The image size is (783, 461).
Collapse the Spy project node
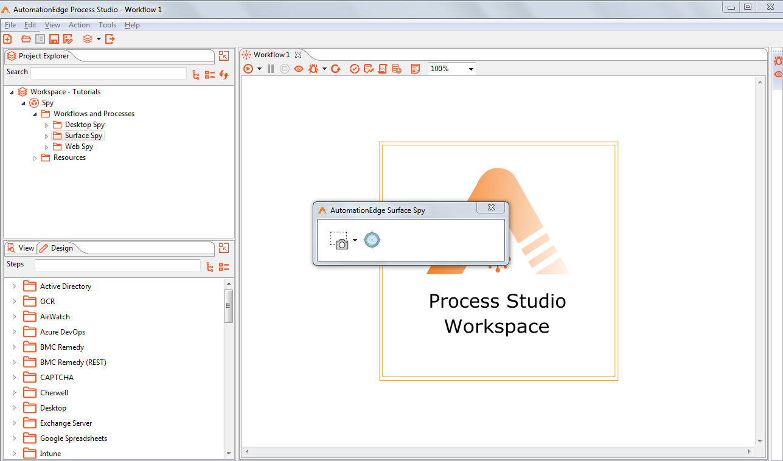click(x=23, y=103)
